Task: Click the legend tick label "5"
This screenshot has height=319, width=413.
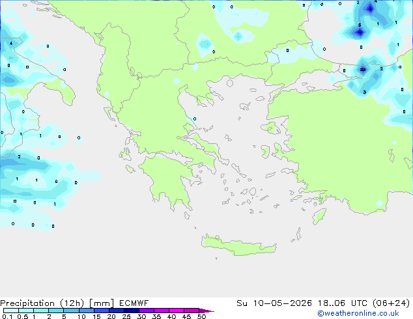Action: (64, 316)
